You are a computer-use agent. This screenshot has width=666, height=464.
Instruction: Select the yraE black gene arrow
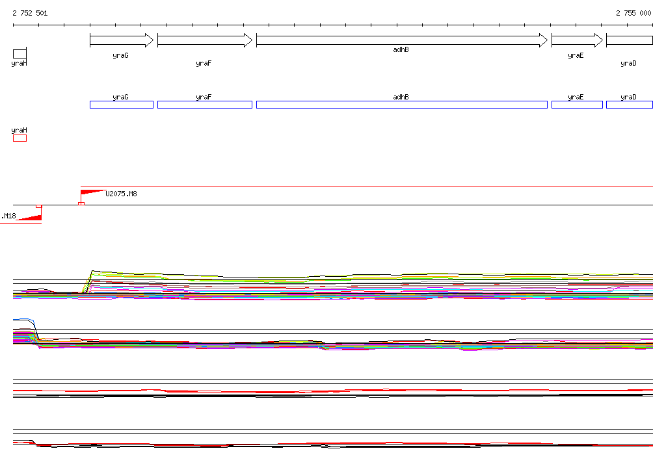pos(576,40)
